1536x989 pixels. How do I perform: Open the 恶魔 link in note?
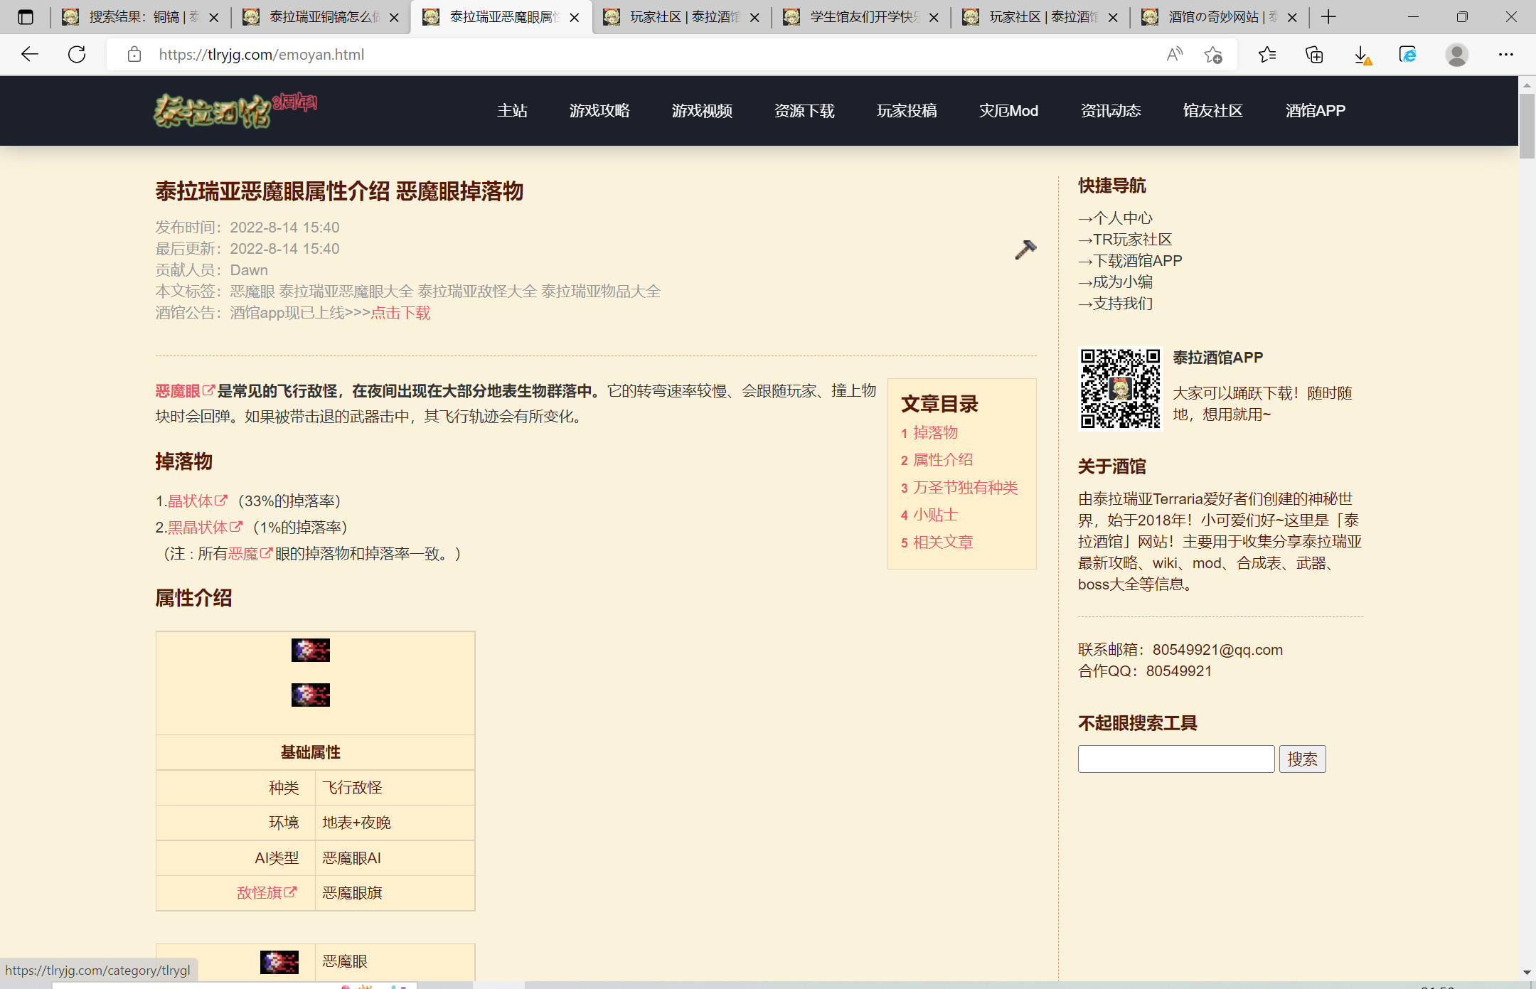pyautogui.click(x=250, y=553)
